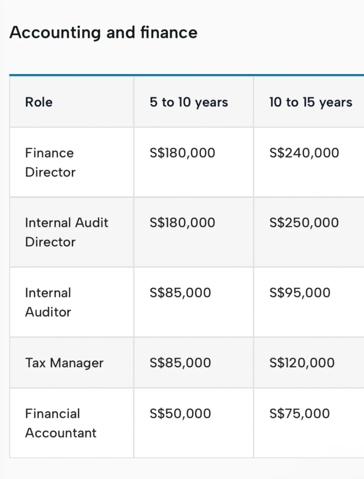The height and width of the screenshot is (479, 364).
Task: Click Internal Audit Director's S$180,000 salary
Action: click(x=182, y=223)
